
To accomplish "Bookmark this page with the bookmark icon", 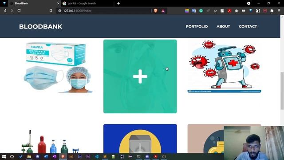I will tap(51, 11).
